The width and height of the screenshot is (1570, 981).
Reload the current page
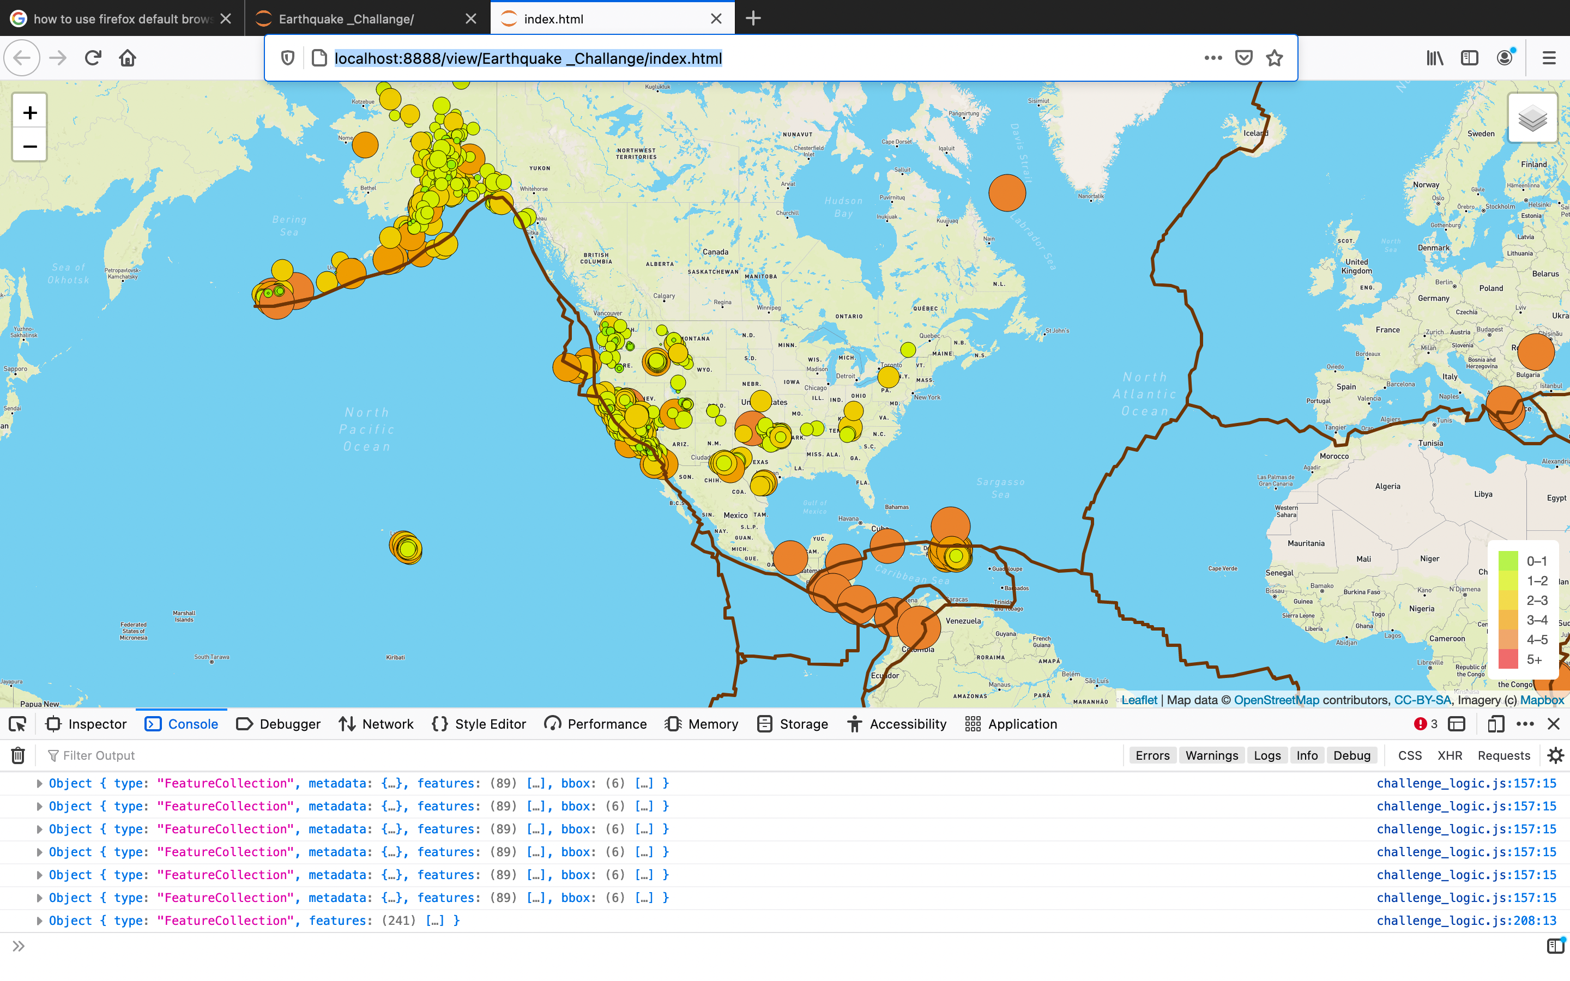93,58
